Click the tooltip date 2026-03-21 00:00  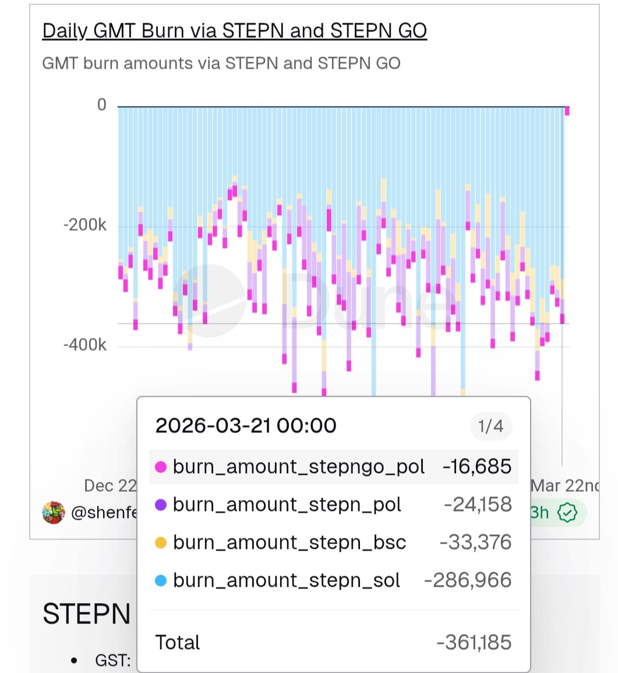point(246,426)
